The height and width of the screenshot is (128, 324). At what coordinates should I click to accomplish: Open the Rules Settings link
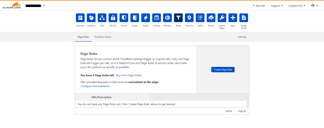point(242,37)
